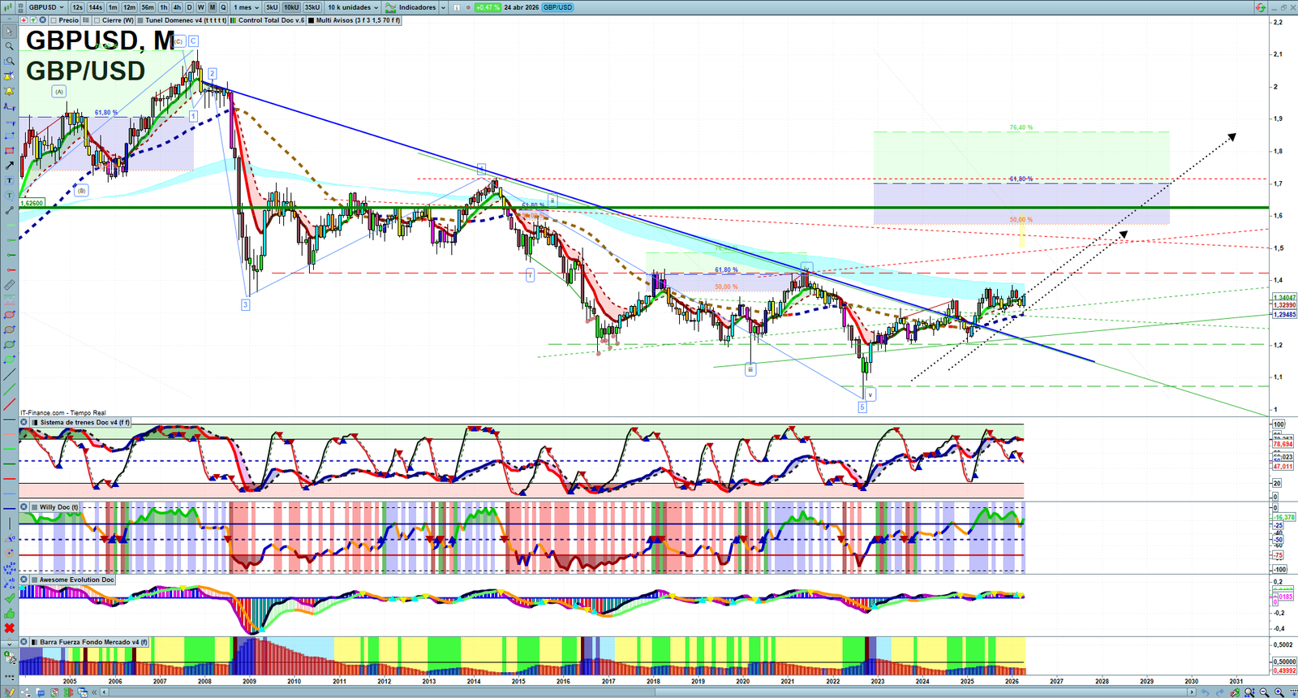1298x698 pixels.
Task: Choose the text box T tool
Action: click(x=10, y=180)
